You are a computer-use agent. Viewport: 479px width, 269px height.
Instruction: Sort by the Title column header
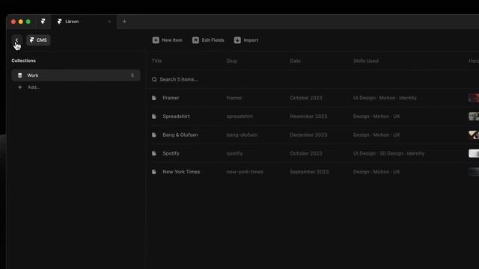point(156,61)
